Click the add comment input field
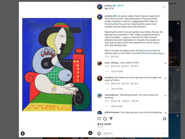The image size is (185, 139). point(131,134)
